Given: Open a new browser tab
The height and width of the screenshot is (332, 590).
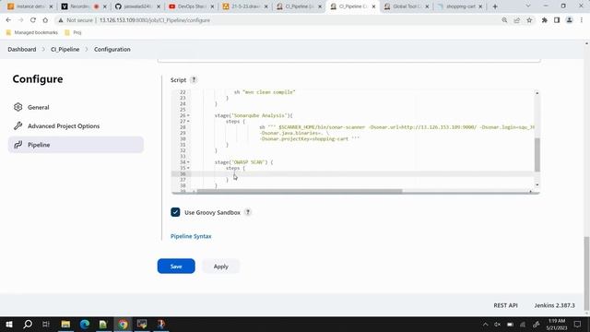Looking at the screenshot, I should (x=495, y=6).
